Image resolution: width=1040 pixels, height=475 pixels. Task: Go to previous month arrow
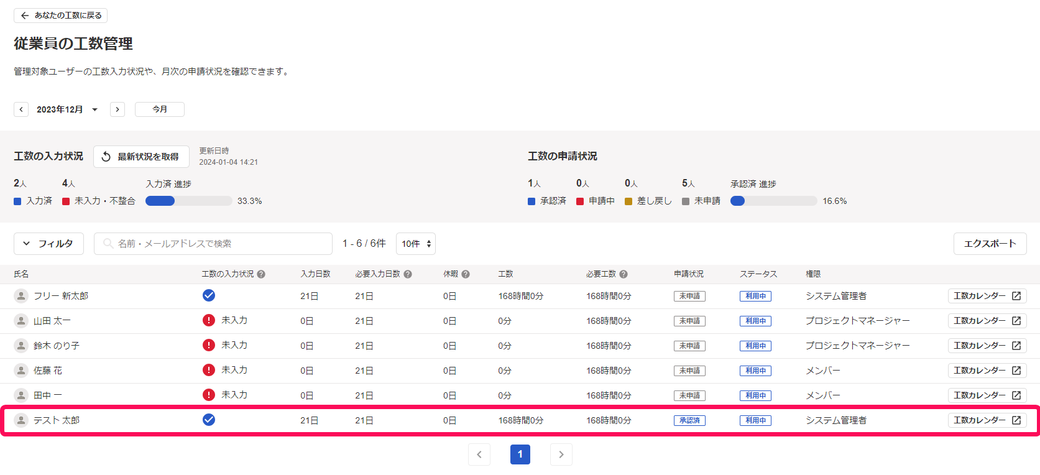[x=21, y=109]
